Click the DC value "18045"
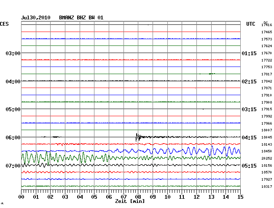 (267, 138)
